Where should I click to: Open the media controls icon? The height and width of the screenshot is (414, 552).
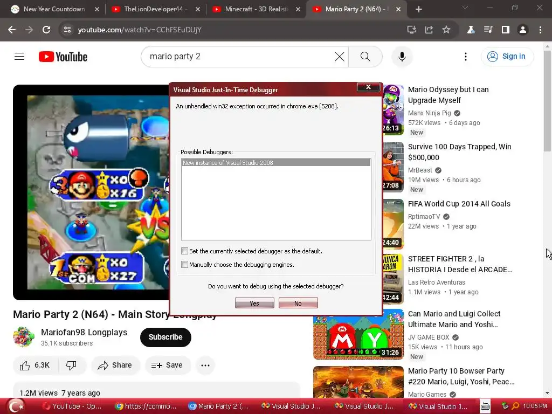click(488, 30)
